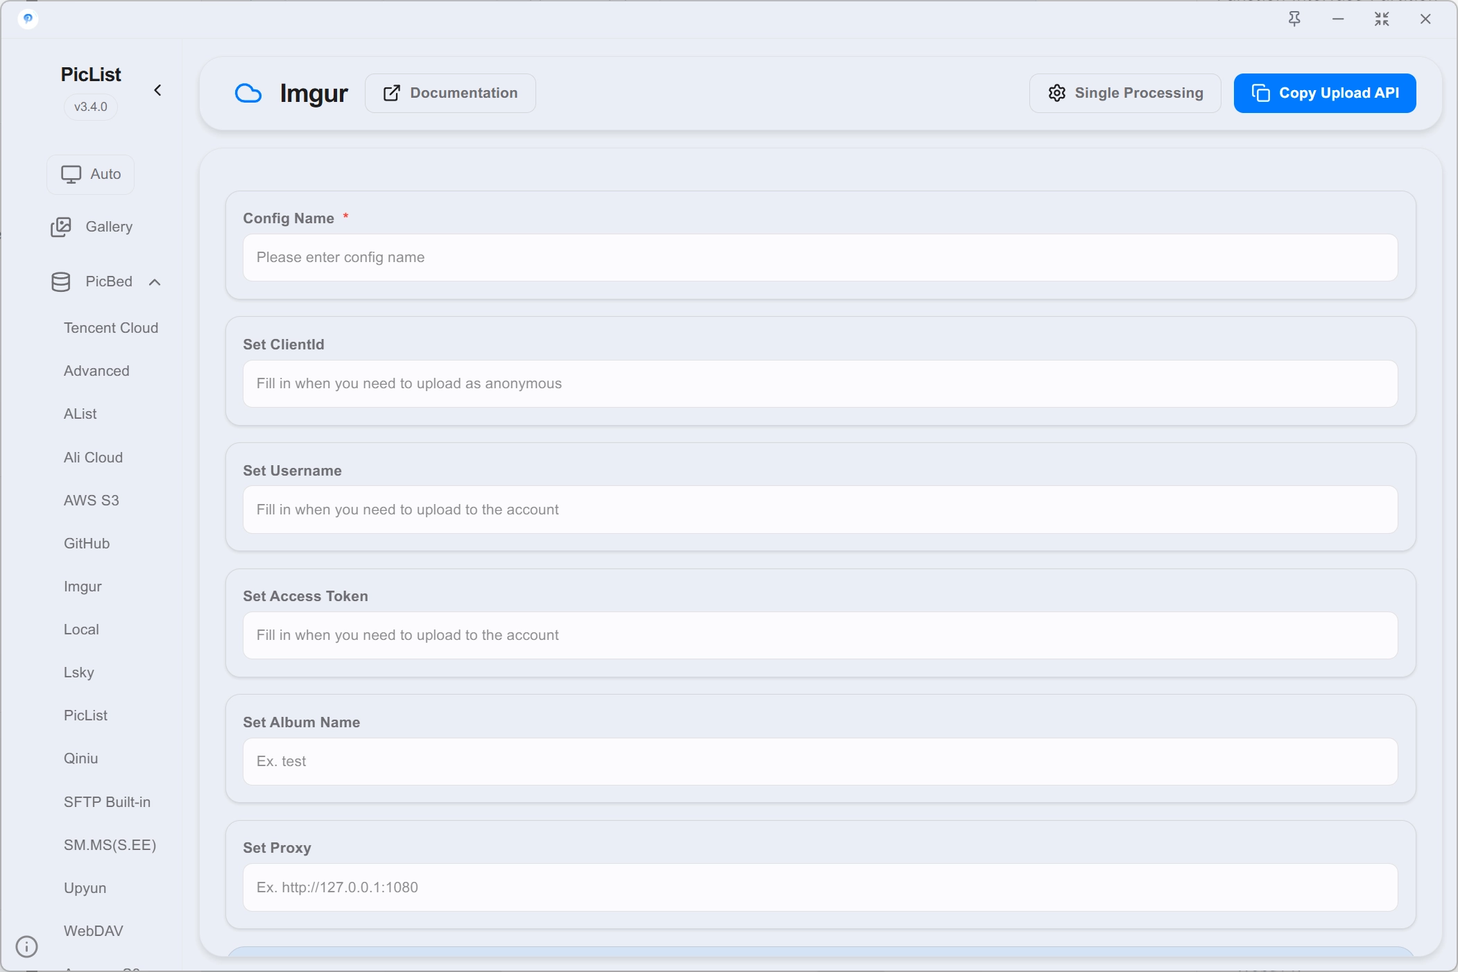Select Qiniu picbed entry
This screenshot has width=1458, height=972.
coord(81,758)
